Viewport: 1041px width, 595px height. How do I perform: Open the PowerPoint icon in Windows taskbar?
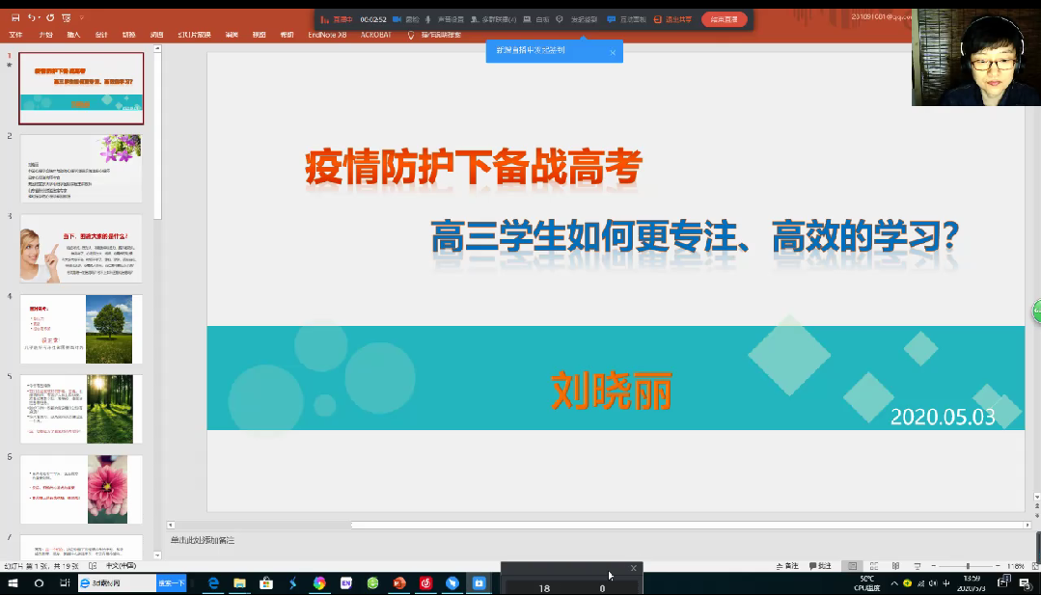point(398,583)
